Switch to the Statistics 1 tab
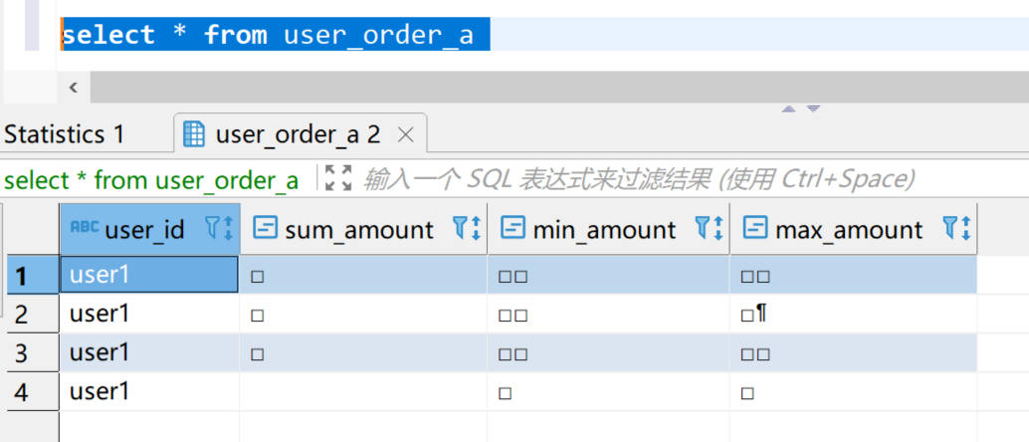1029x442 pixels. [x=65, y=134]
